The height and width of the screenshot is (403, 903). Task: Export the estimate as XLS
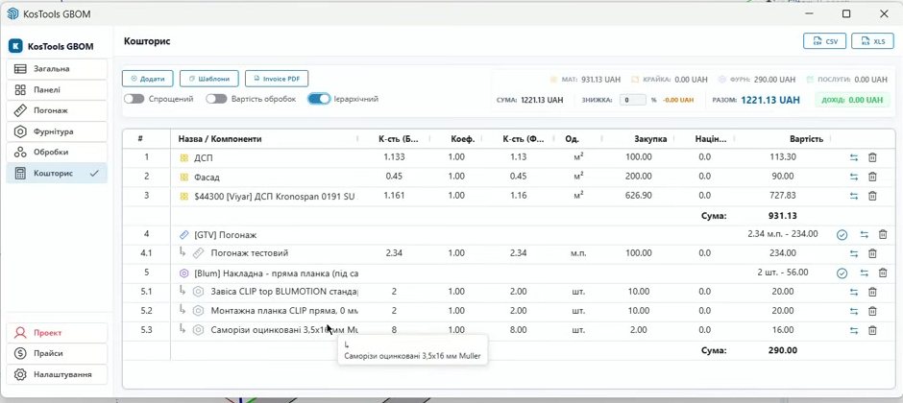pos(872,41)
